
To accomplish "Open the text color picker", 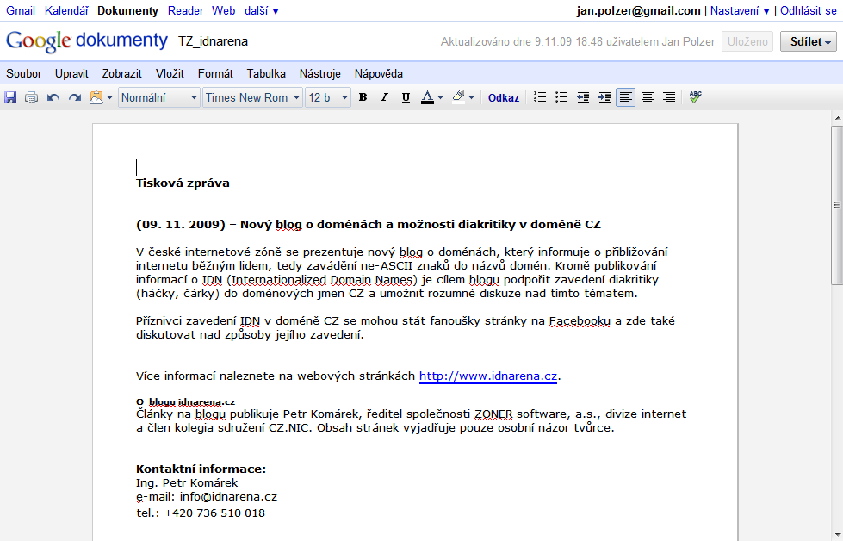I will point(431,97).
